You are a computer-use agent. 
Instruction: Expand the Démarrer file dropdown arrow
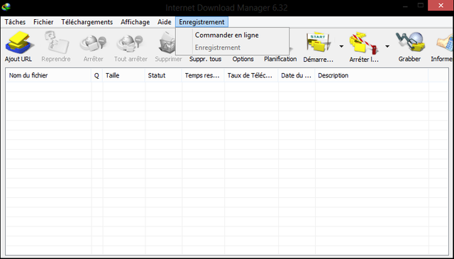[342, 46]
